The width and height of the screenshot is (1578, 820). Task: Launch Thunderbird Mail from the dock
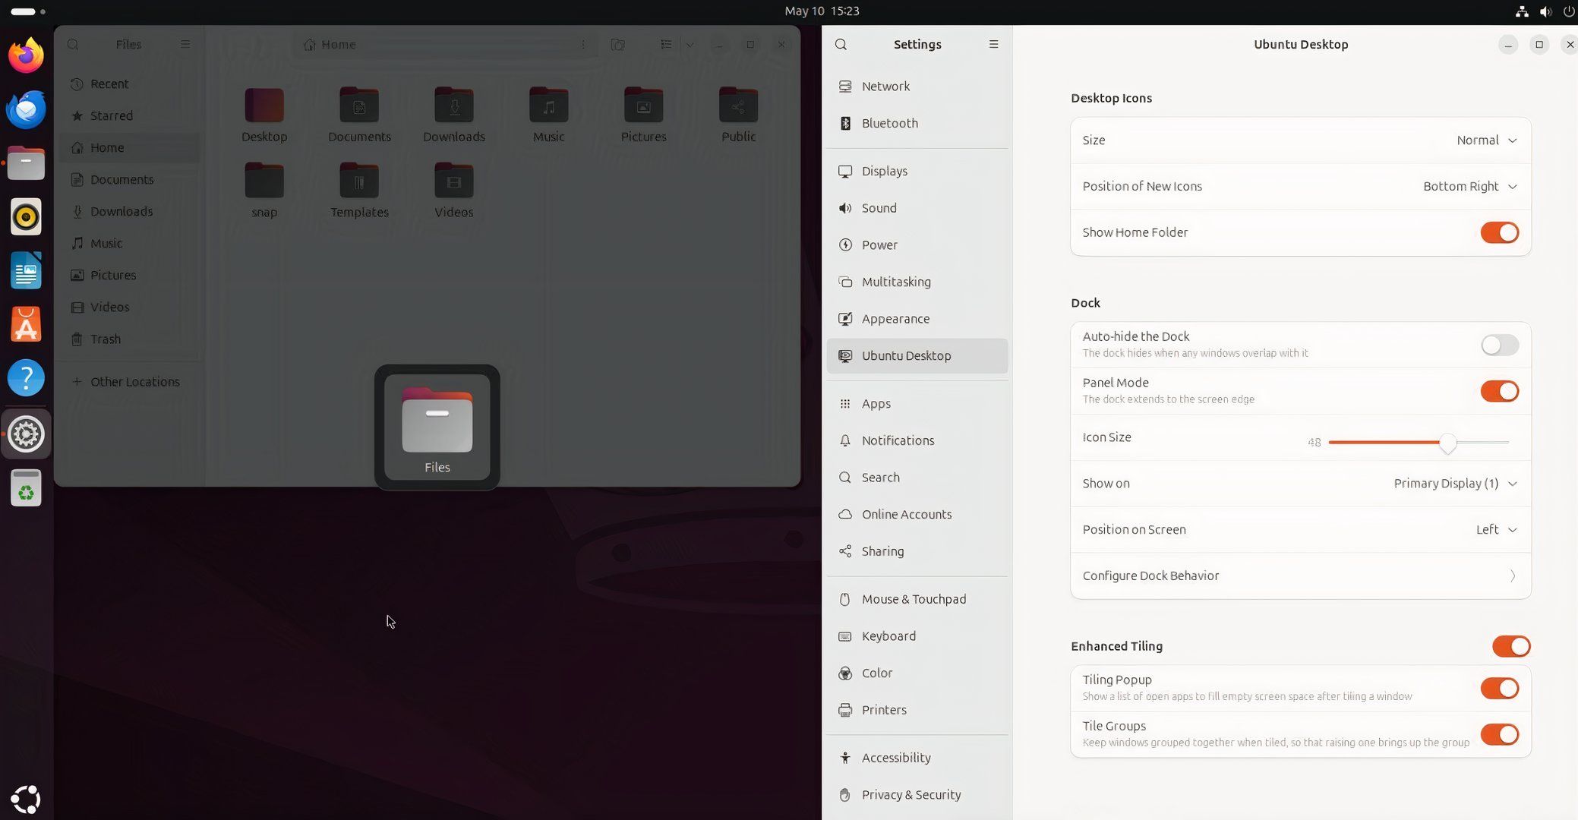26,109
